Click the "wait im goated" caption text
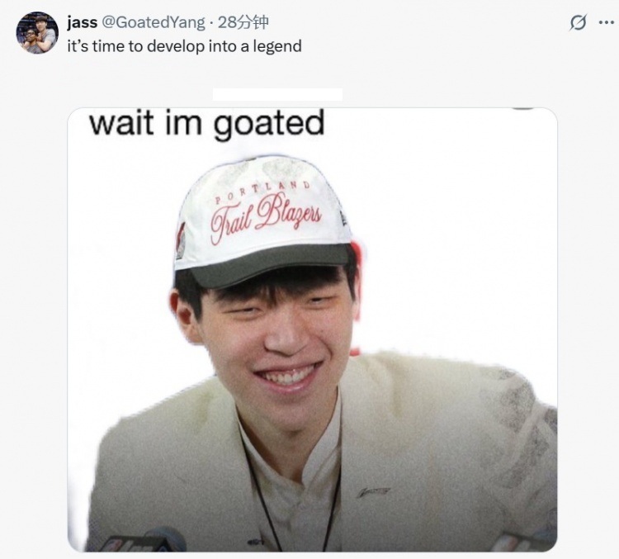This screenshot has height=559, width=619. (206, 124)
